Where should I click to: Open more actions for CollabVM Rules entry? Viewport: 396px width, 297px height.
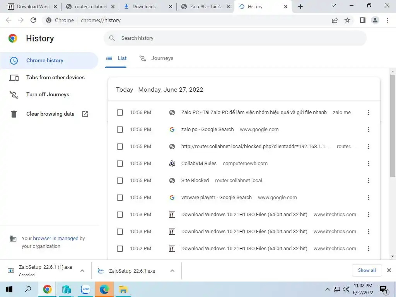coord(369,164)
